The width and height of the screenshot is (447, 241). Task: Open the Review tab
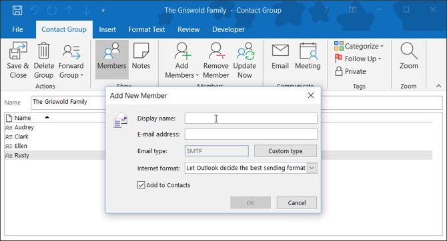188,29
